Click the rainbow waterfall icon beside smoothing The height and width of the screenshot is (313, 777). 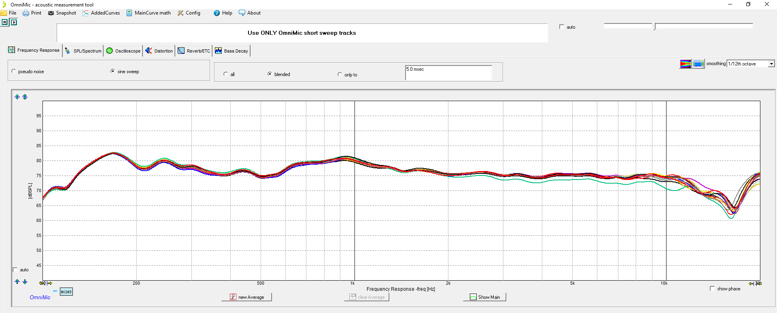tap(685, 64)
